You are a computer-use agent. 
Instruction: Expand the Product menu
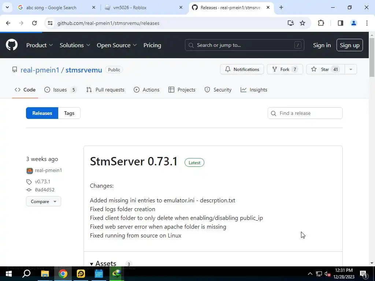pyautogui.click(x=40, y=45)
